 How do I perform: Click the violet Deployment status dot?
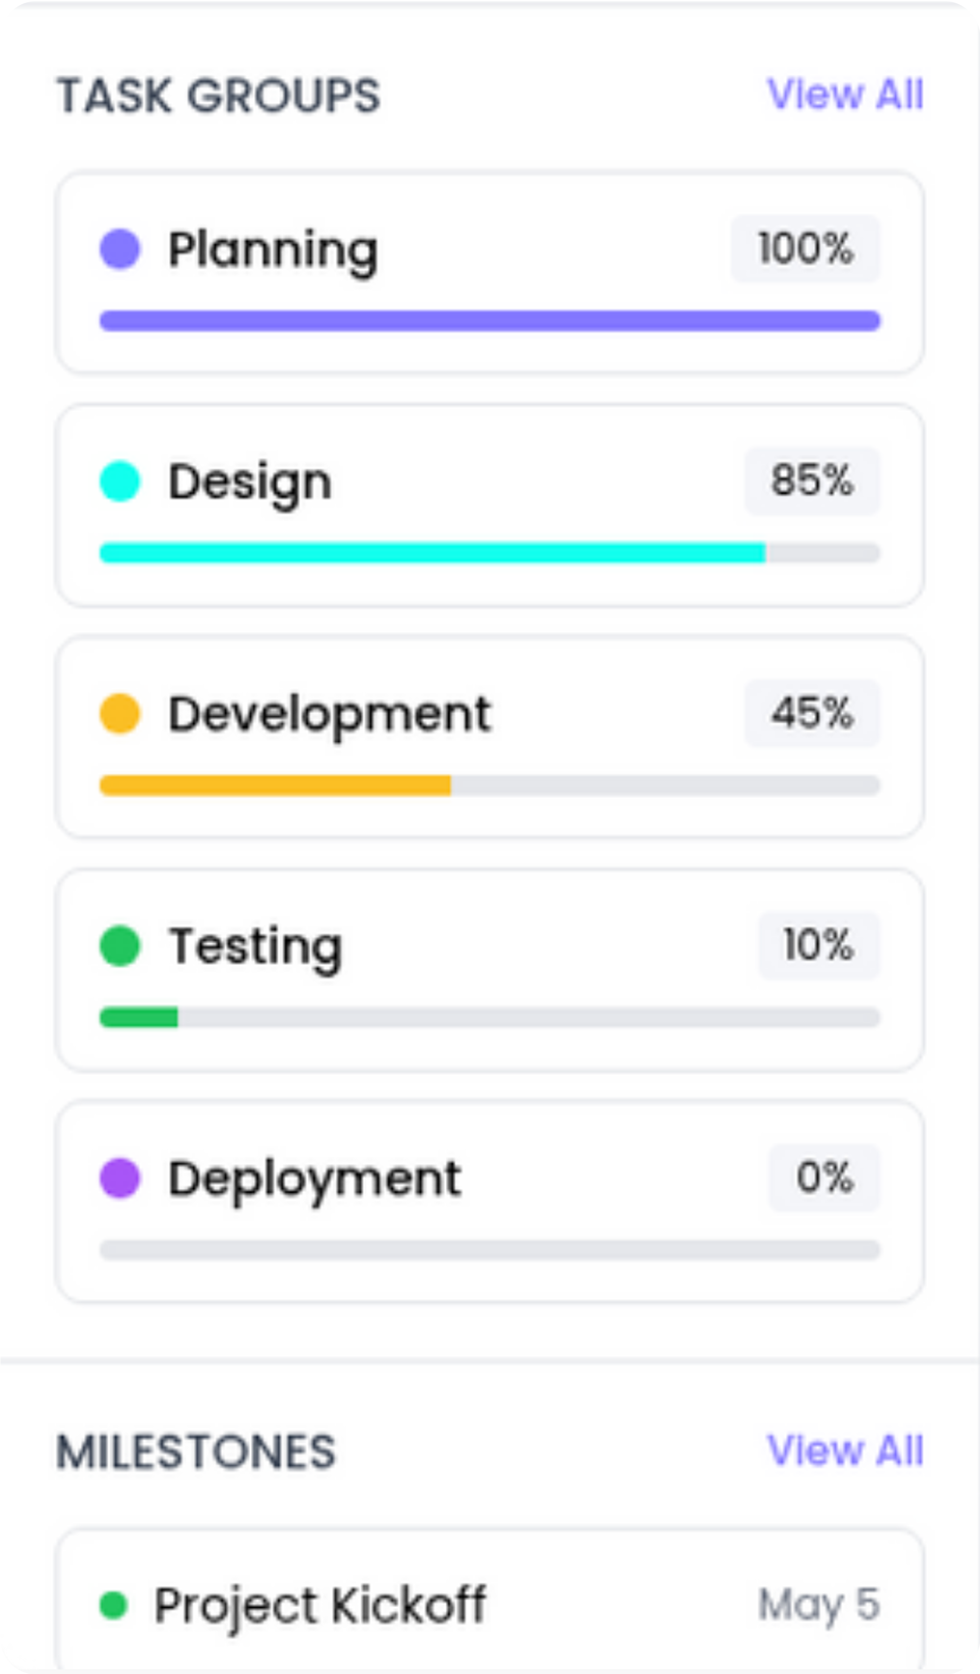point(120,1178)
